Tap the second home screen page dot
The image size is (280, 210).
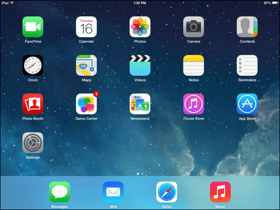pos(142,173)
